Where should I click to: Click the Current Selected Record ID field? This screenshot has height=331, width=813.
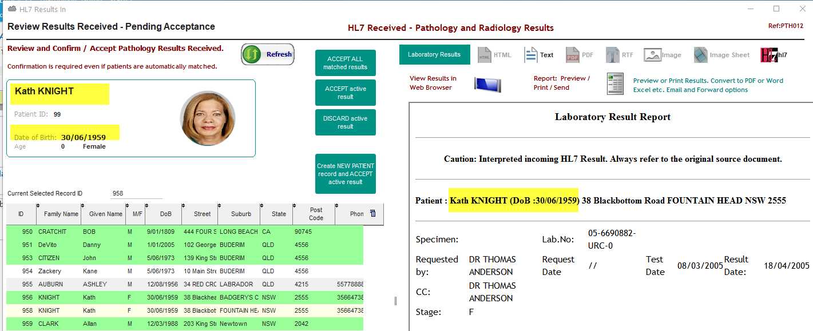[136, 193]
